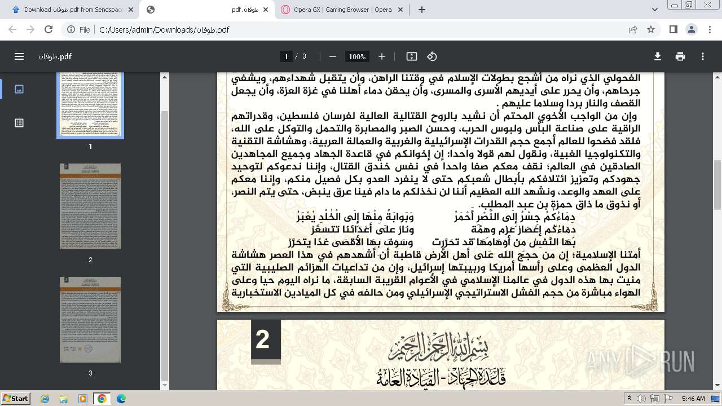Download the PDF file
722x406 pixels.
click(x=658, y=56)
